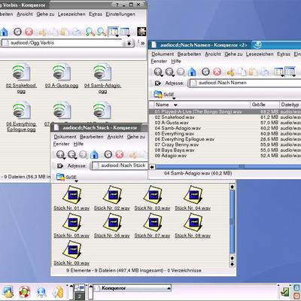
Task: Open the SuSE bookmark folder in Nach Stück window
Action: pos(66,177)
